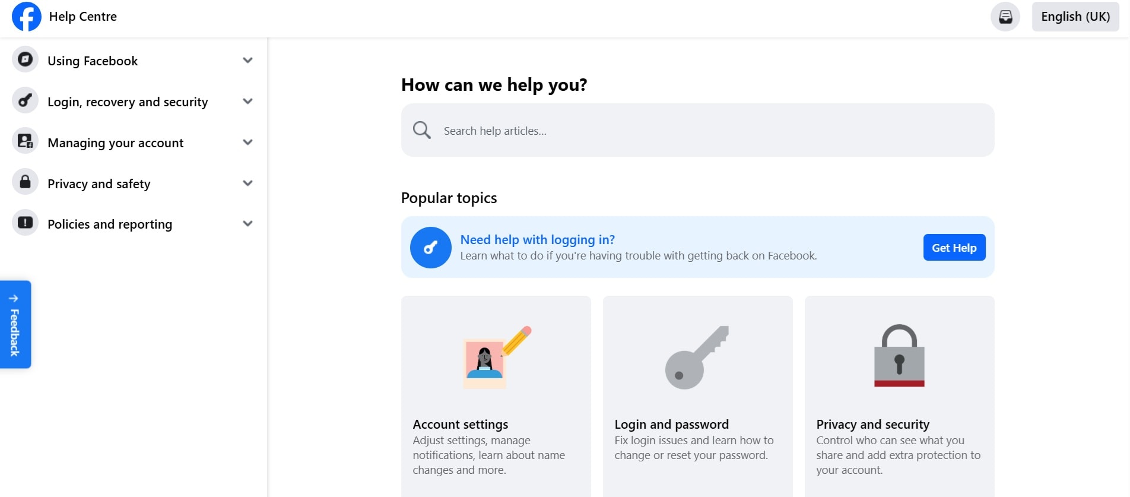Click the blue key circle icon
Screen dimensions: 1130x497
(430, 248)
